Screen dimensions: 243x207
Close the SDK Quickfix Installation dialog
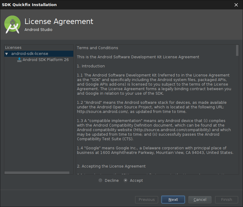pos(236,5)
